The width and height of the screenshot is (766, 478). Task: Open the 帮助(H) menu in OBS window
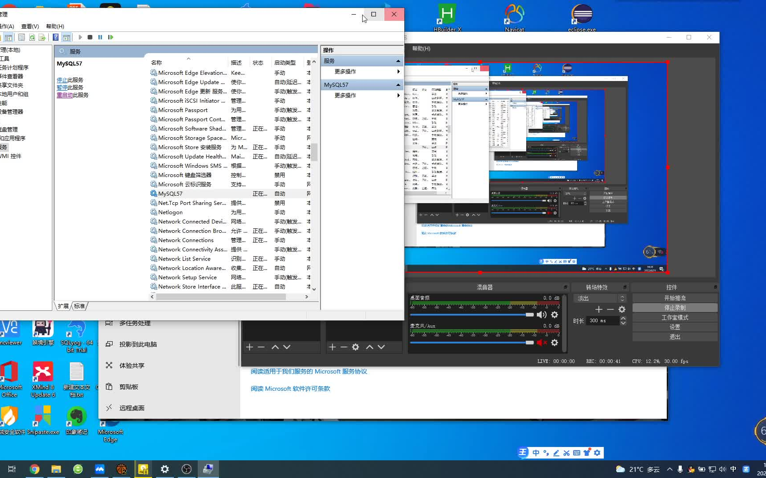point(421,49)
